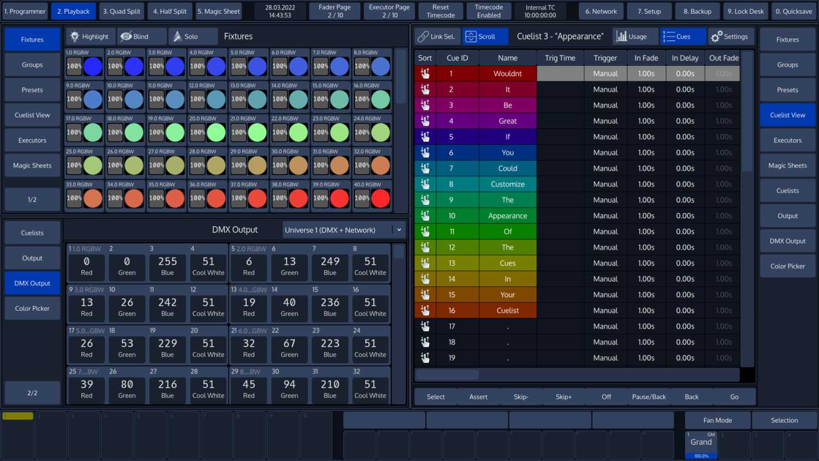Image resolution: width=819 pixels, height=461 pixels.
Task: Click hand icon of cue 4 Great
Action: (425, 121)
